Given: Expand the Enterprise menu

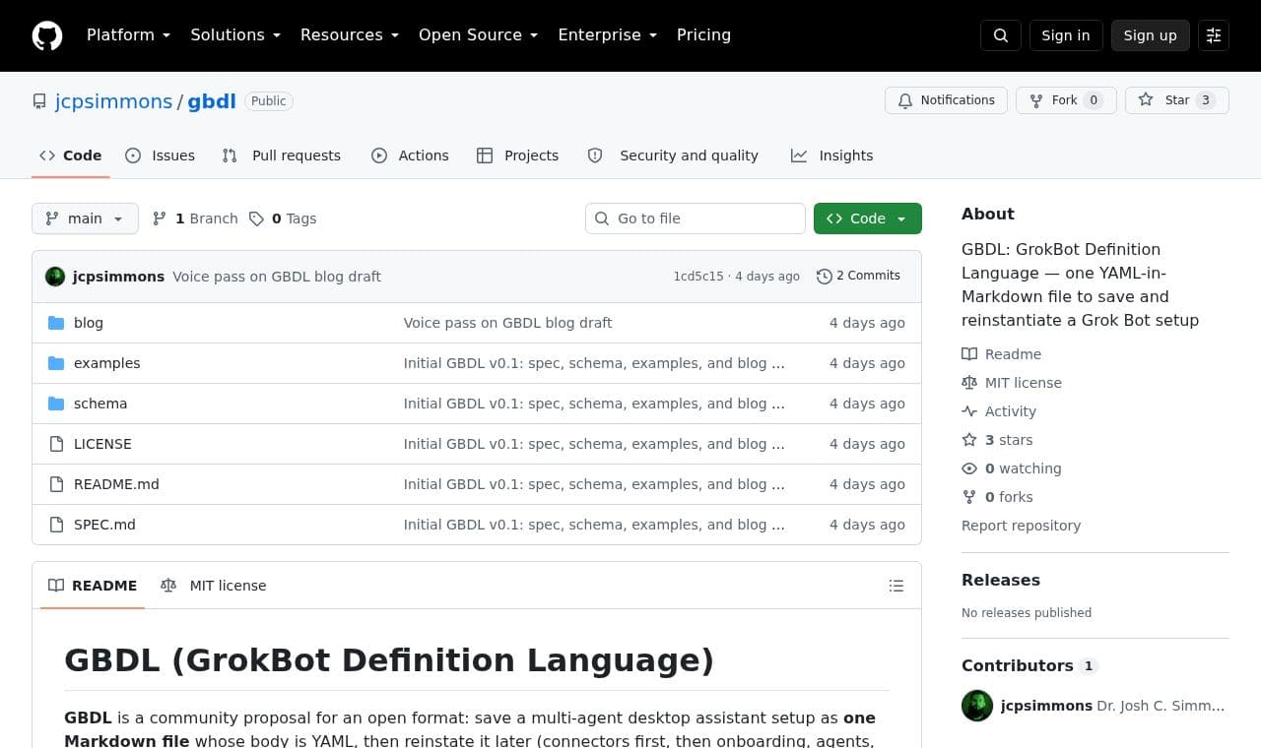Looking at the screenshot, I should [x=608, y=35].
